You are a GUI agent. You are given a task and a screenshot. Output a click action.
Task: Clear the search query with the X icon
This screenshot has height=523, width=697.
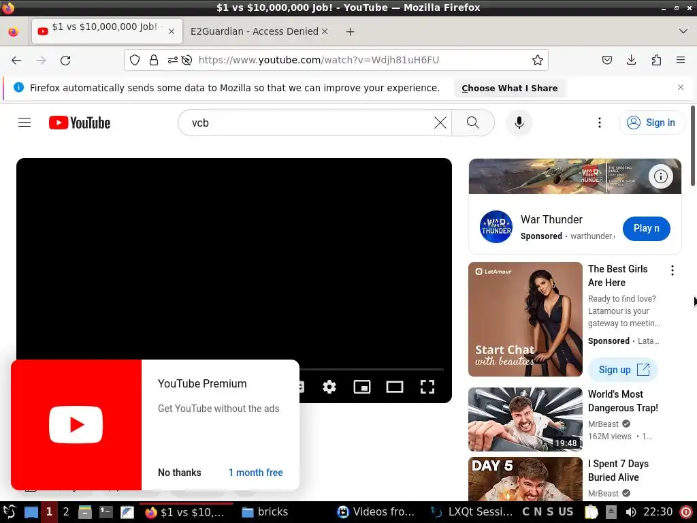point(440,123)
